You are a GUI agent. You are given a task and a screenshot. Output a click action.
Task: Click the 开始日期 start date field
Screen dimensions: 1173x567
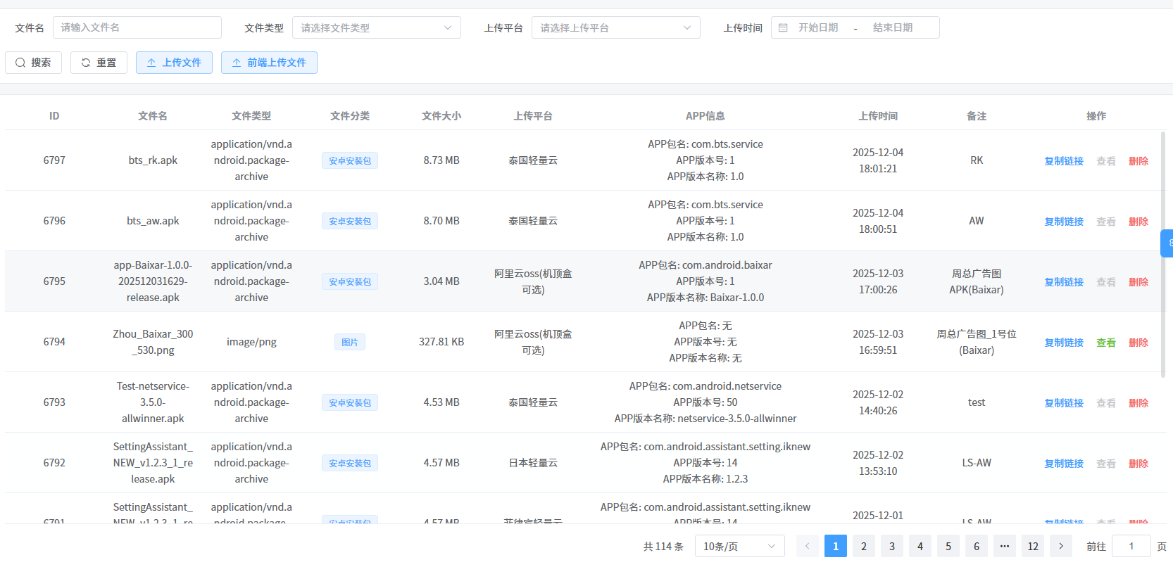click(818, 27)
